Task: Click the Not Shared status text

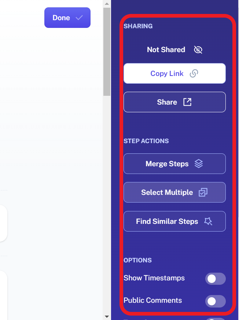Action: point(166,50)
